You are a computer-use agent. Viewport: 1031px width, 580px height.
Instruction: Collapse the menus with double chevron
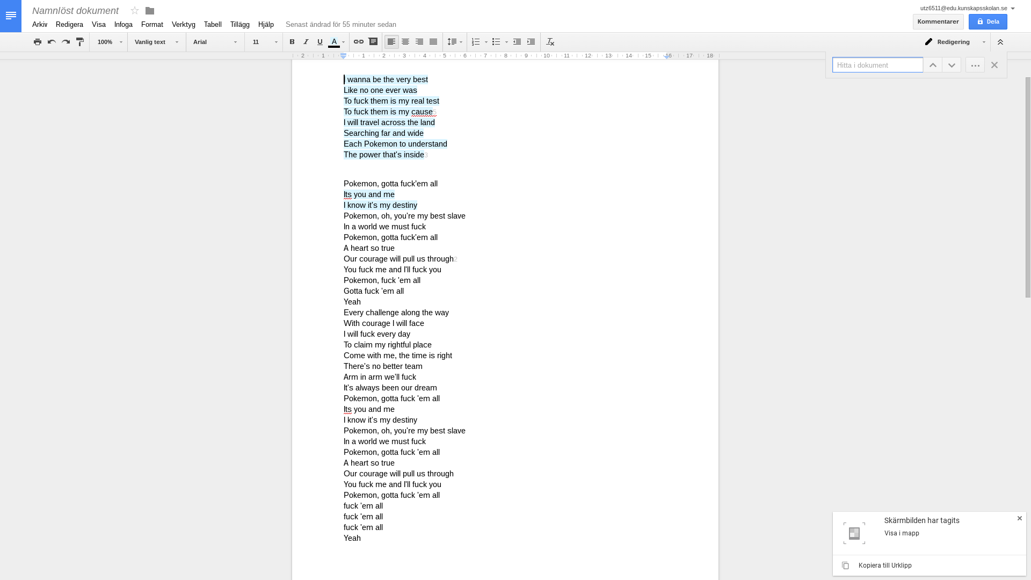pos(1000,42)
